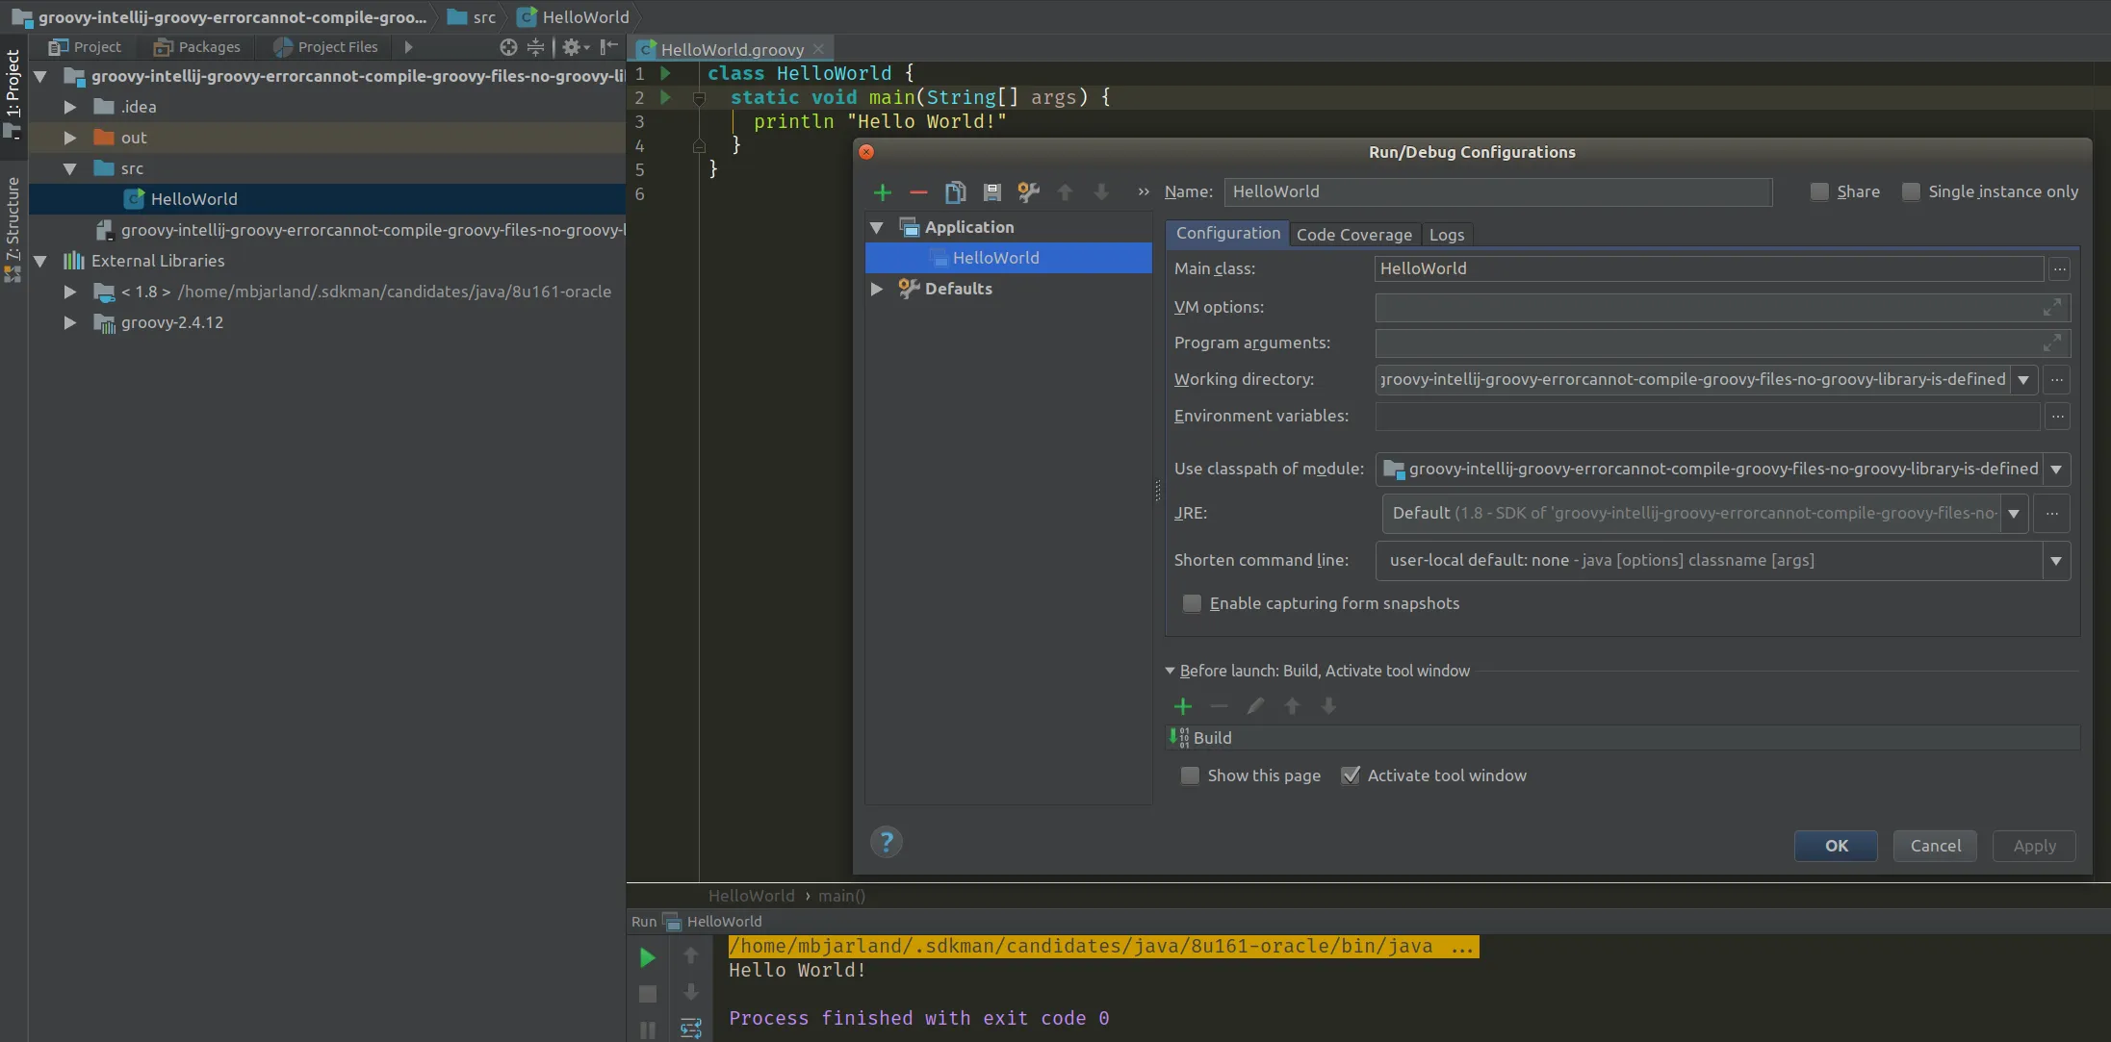Open the edit defaults wrench icon

pyautogui.click(x=1028, y=192)
